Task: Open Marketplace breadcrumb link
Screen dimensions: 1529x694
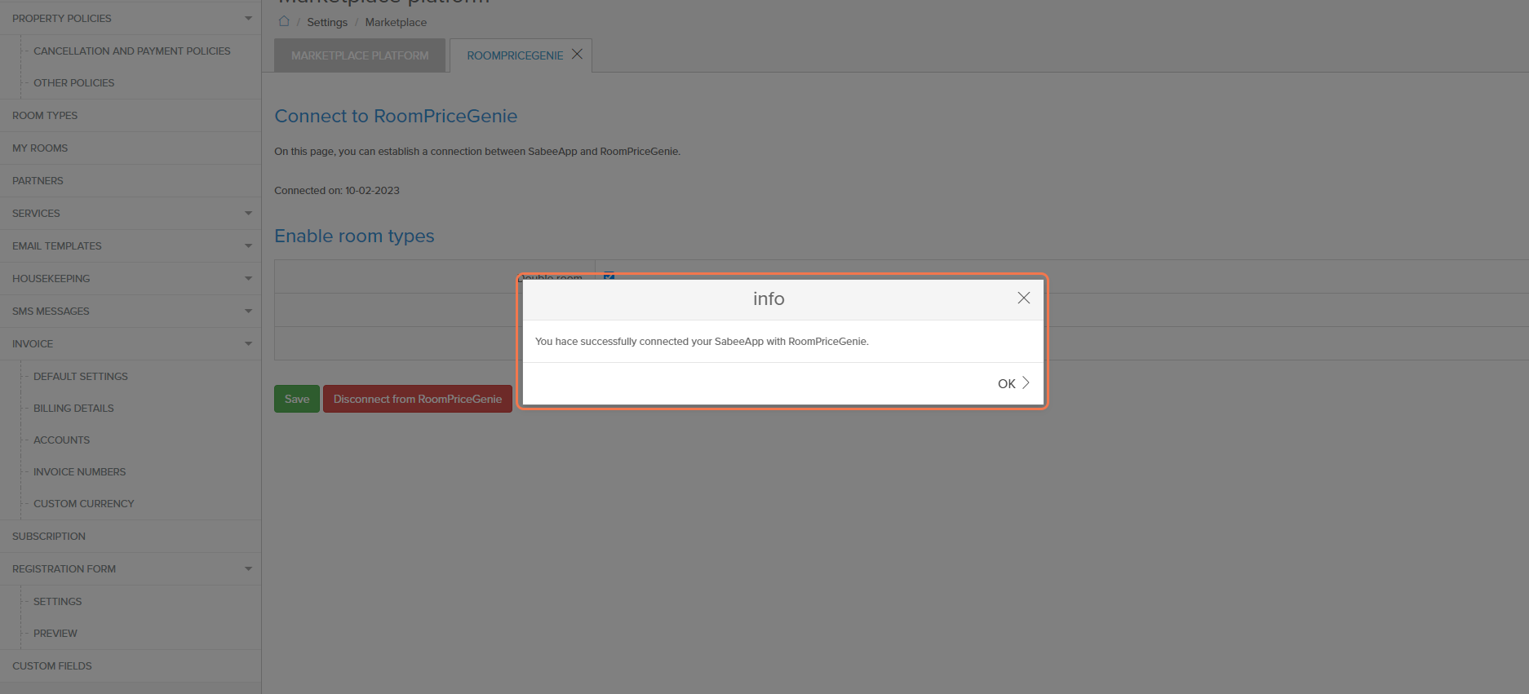Action: click(396, 22)
